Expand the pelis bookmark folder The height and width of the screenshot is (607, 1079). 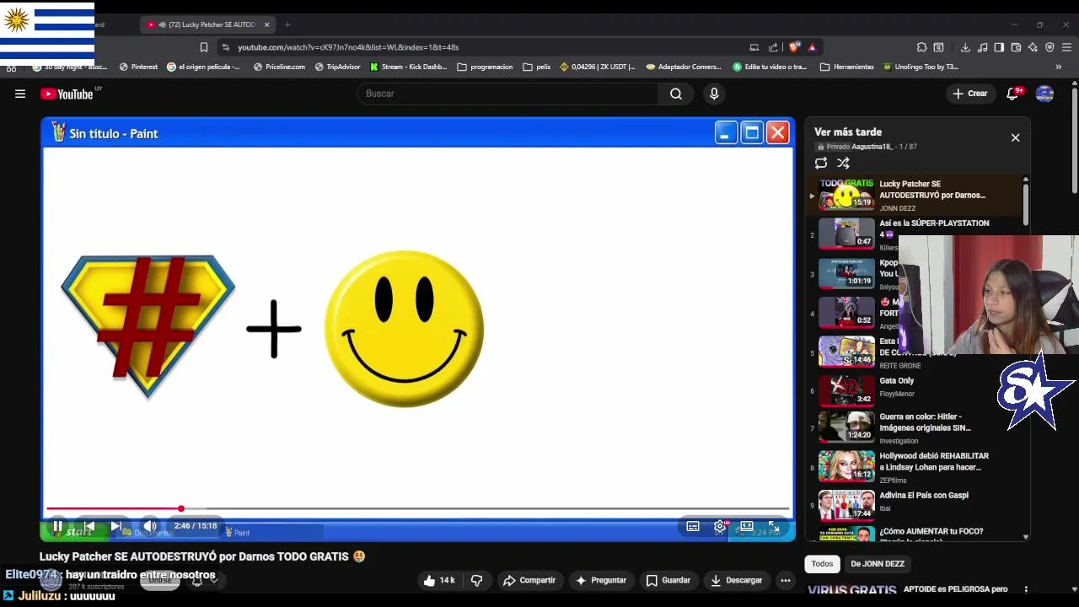pos(537,67)
